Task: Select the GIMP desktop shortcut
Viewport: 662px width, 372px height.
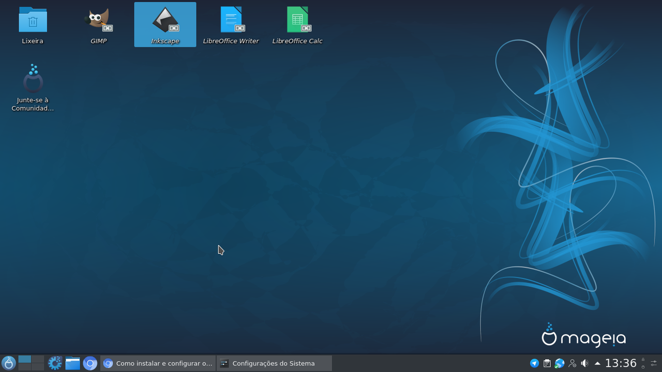Action: (x=98, y=25)
